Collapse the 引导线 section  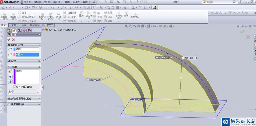39,67
